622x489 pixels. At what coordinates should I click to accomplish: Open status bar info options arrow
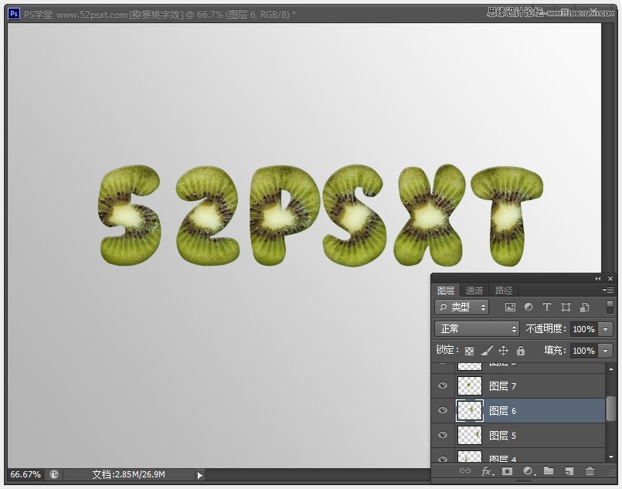pyautogui.click(x=199, y=475)
